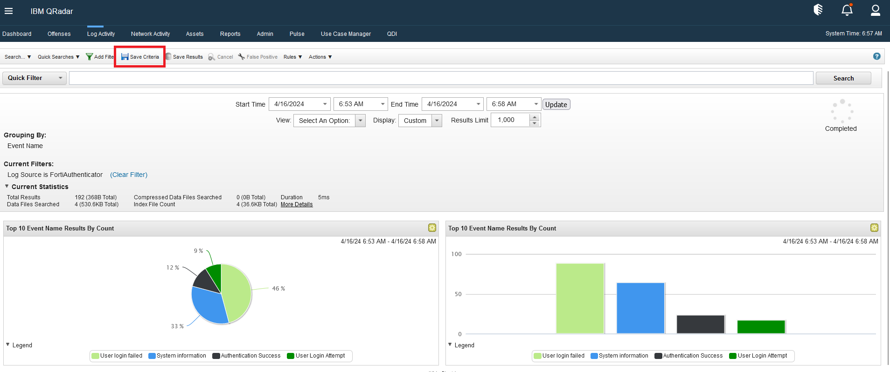The height and width of the screenshot is (372, 890).
Task: Open the pie chart settings icon
Action: pyautogui.click(x=432, y=228)
